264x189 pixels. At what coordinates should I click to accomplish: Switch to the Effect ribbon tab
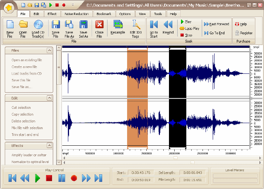(52, 14)
